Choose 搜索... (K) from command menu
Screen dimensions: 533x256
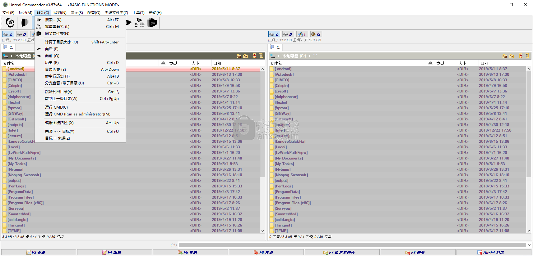[80, 20]
